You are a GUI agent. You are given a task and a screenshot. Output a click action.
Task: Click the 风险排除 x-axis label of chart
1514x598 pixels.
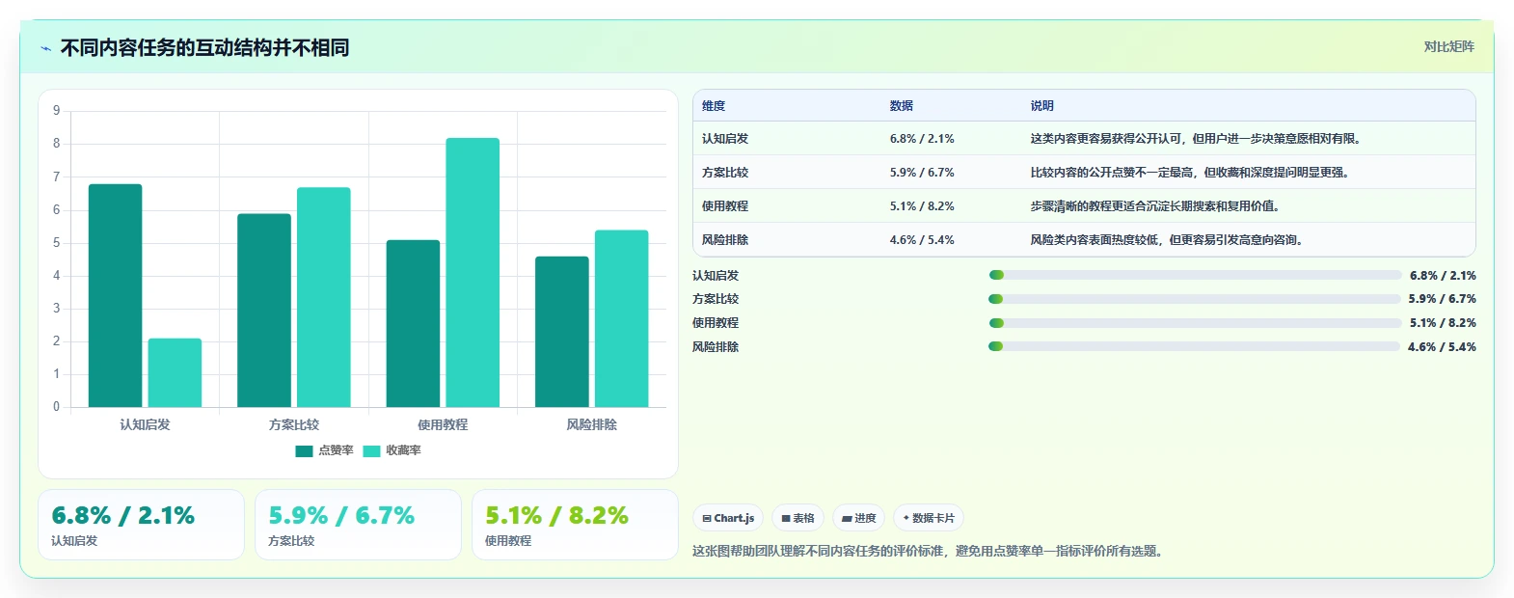coord(592,424)
